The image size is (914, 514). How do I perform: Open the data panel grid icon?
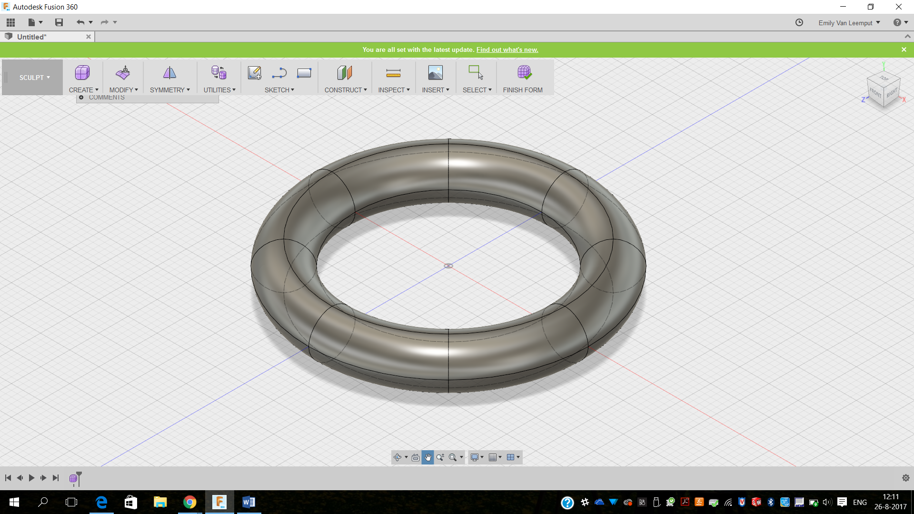[x=11, y=22]
